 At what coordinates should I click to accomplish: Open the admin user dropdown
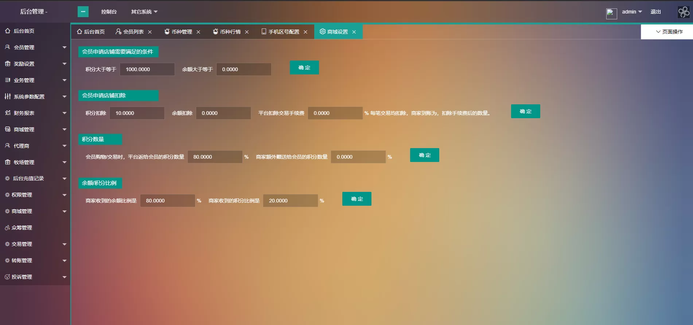point(631,12)
